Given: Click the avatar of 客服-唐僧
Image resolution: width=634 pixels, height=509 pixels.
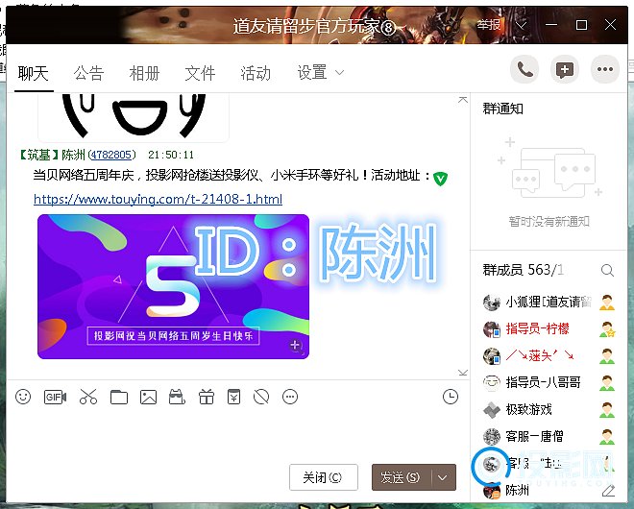Looking at the screenshot, I should click(x=492, y=437).
